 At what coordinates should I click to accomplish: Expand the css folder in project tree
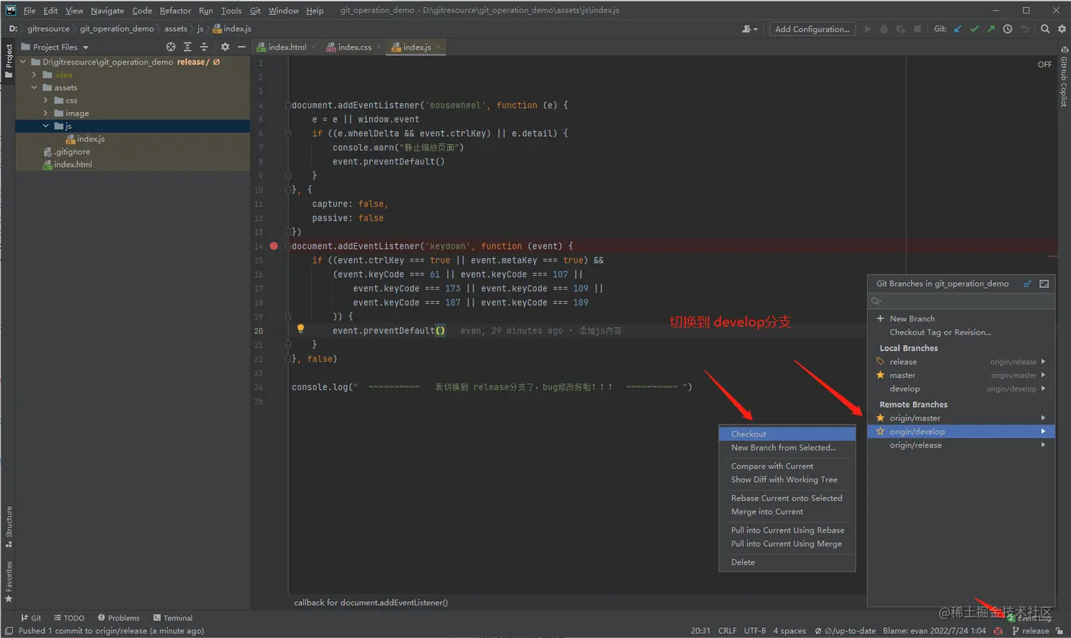[x=46, y=101]
